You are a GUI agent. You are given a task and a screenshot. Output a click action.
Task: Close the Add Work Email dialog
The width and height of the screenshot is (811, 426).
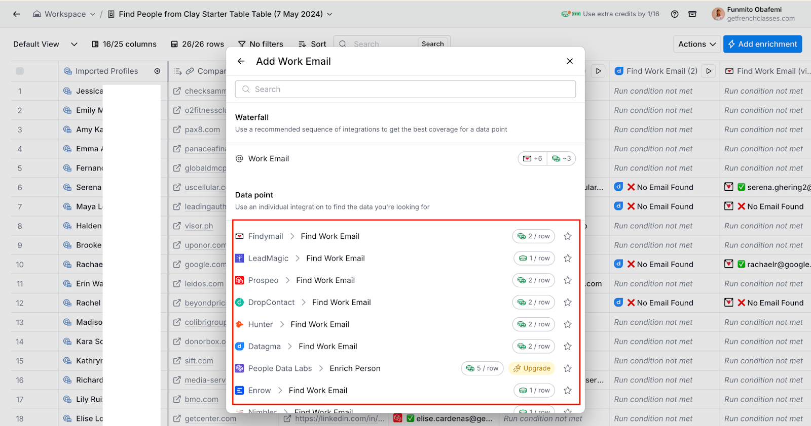coord(570,61)
